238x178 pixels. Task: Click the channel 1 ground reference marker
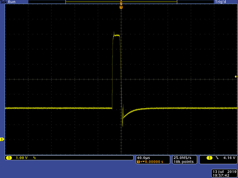pos(2,139)
